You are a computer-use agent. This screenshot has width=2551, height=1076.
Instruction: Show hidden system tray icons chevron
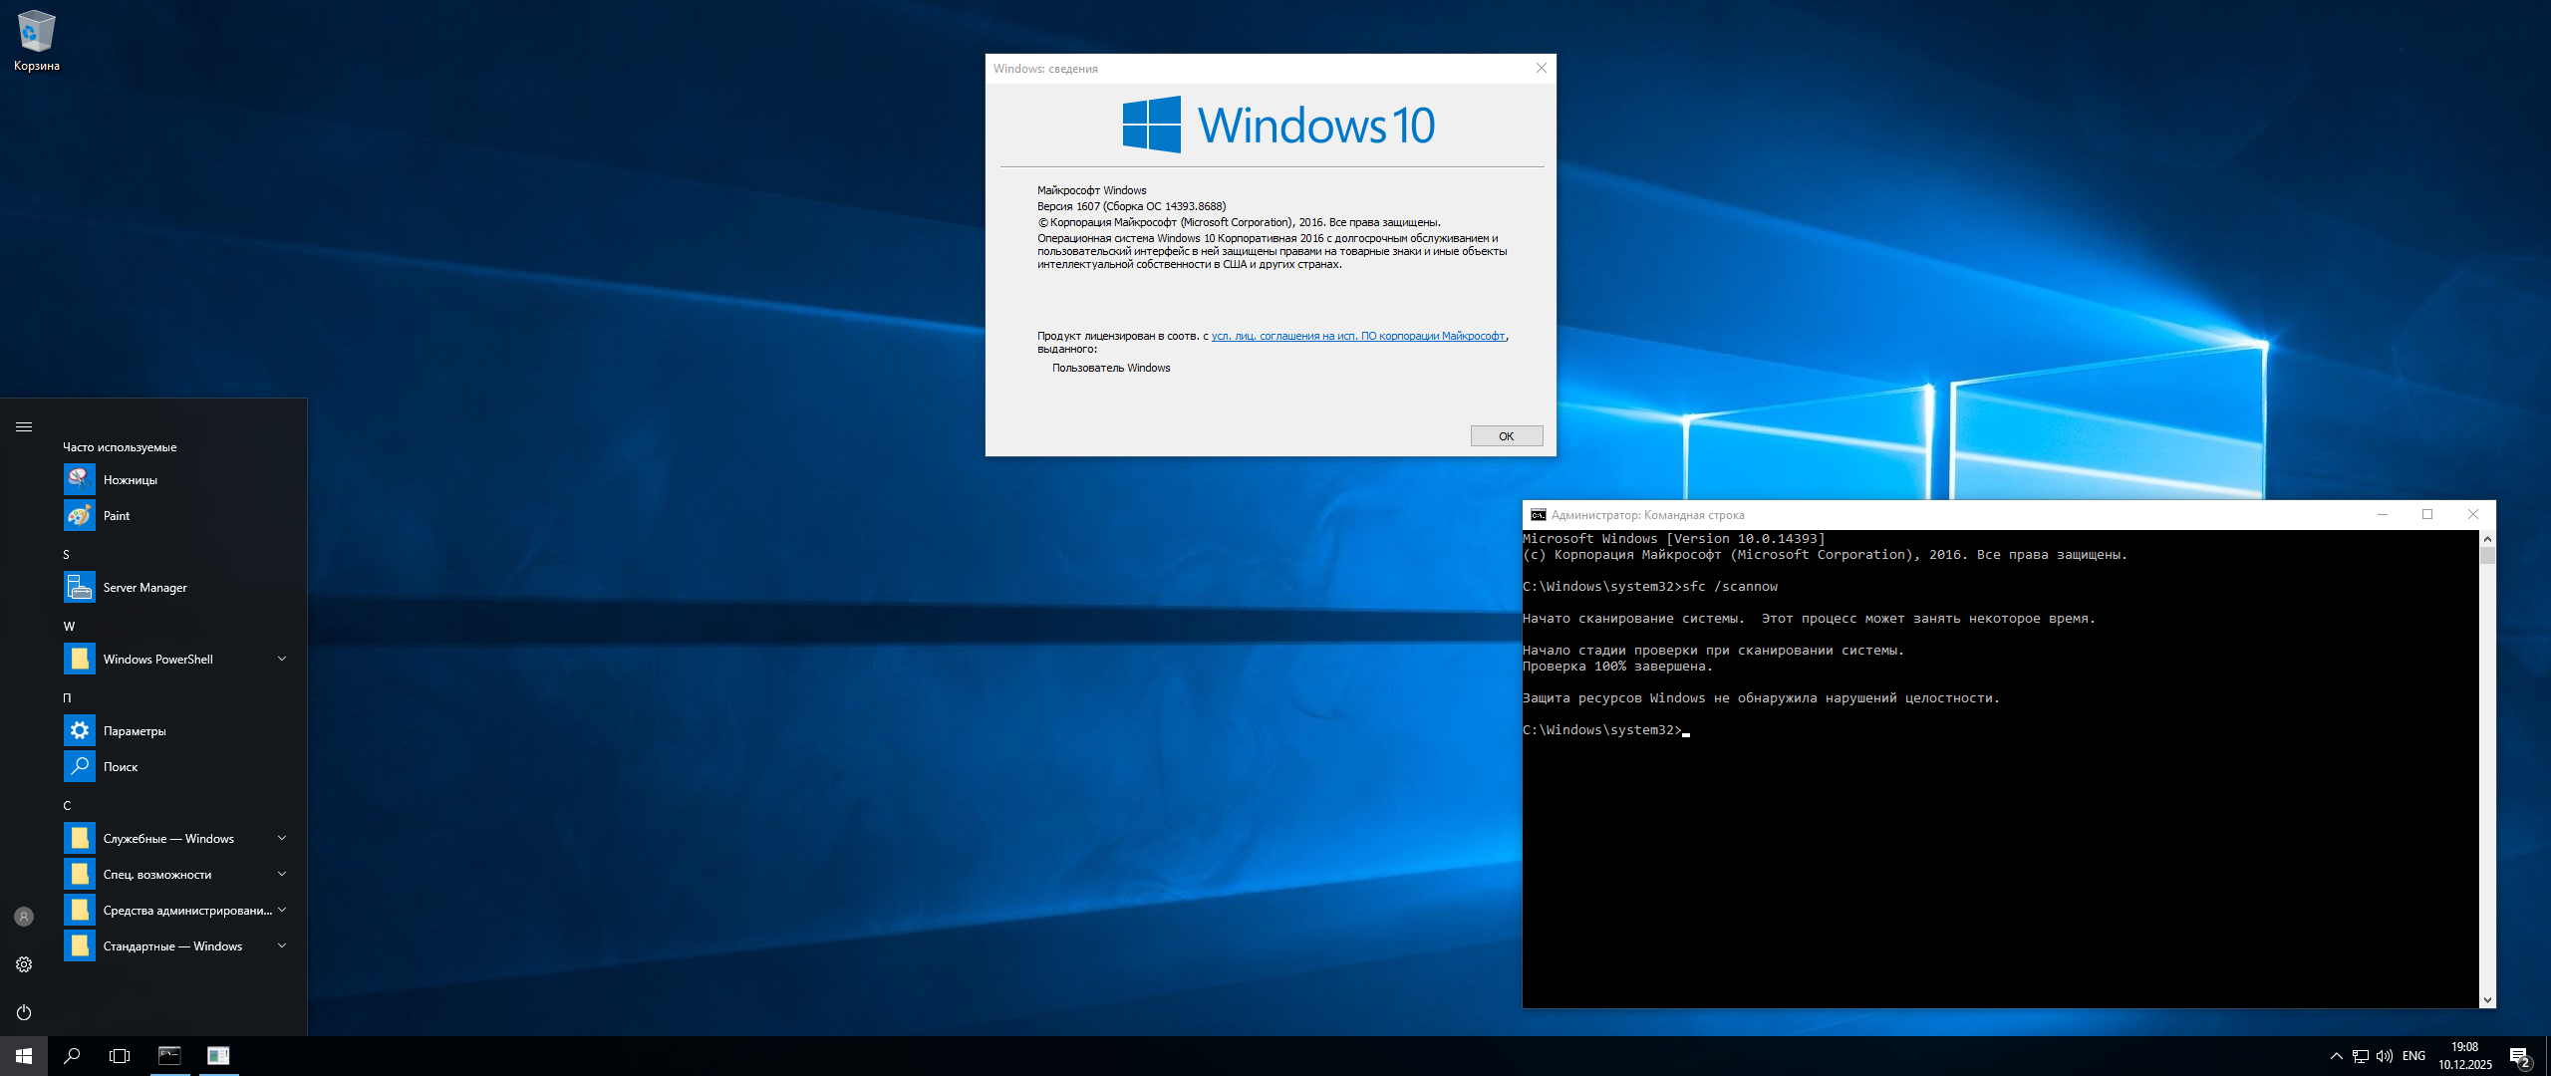2336,1056
